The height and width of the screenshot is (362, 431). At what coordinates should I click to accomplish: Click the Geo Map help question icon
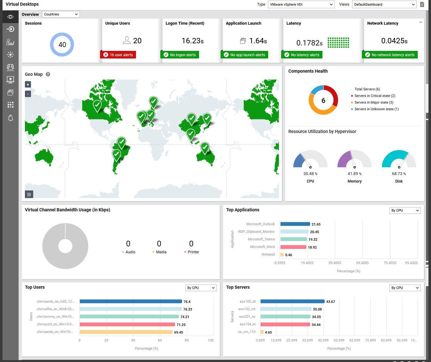click(48, 74)
